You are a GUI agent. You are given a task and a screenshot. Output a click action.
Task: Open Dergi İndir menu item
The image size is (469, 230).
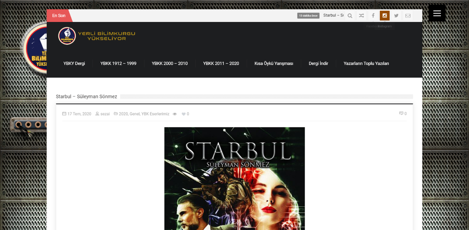[319, 63]
